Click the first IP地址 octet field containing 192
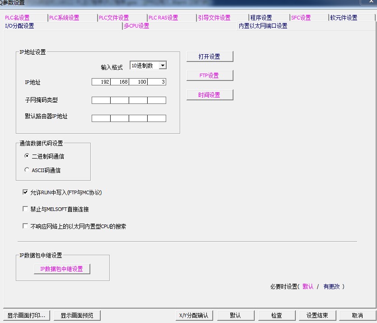This screenshot has height=323, width=377. pyautogui.click(x=101, y=82)
